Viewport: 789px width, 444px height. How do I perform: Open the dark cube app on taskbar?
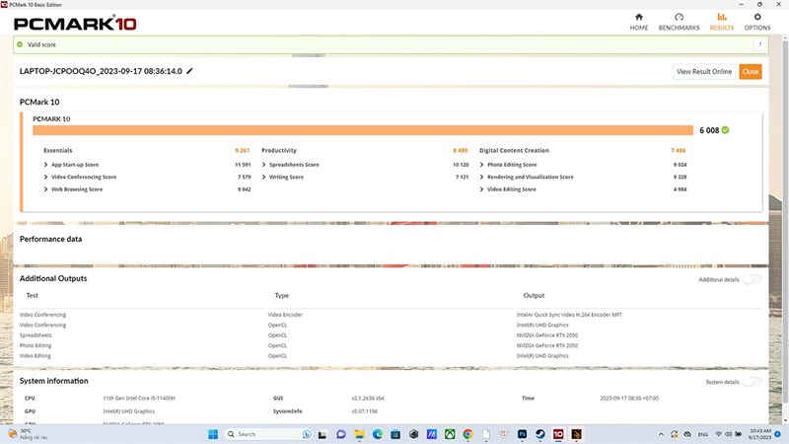click(x=413, y=434)
